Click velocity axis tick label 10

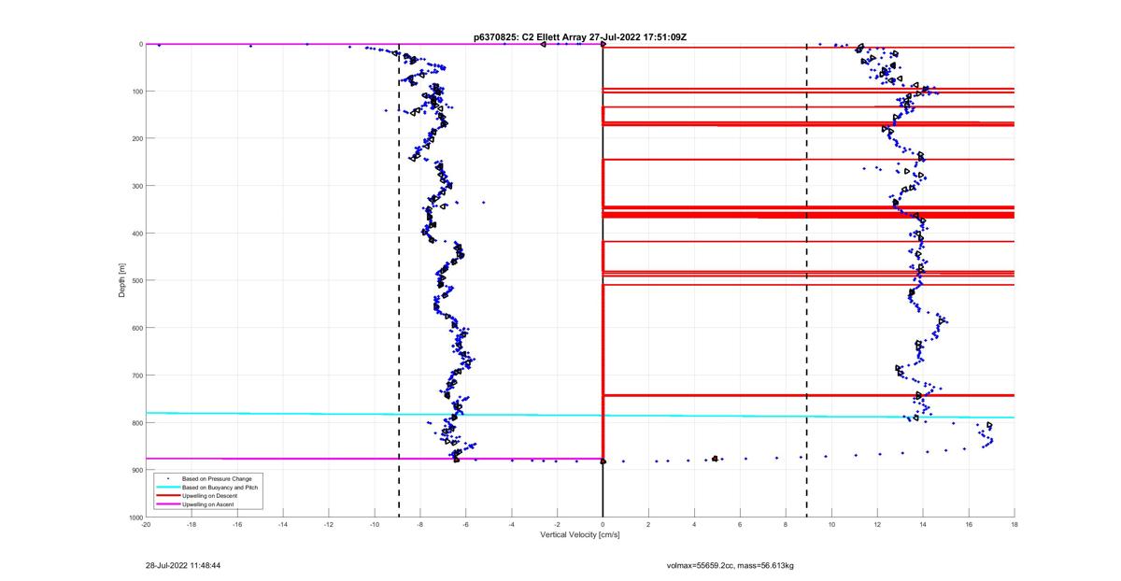tap(831, 525)
